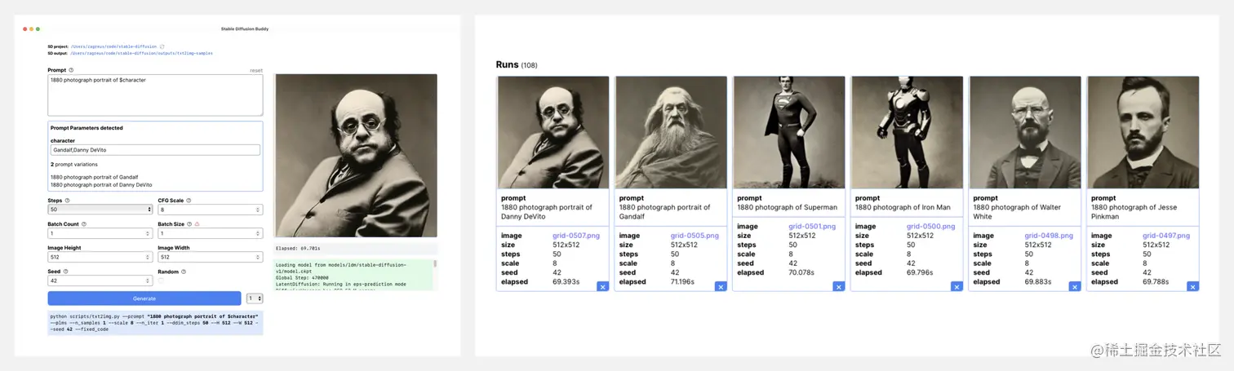1234x371 pixels.
Task: Open the Batch Size dropdown
Action: click(210, 233)
